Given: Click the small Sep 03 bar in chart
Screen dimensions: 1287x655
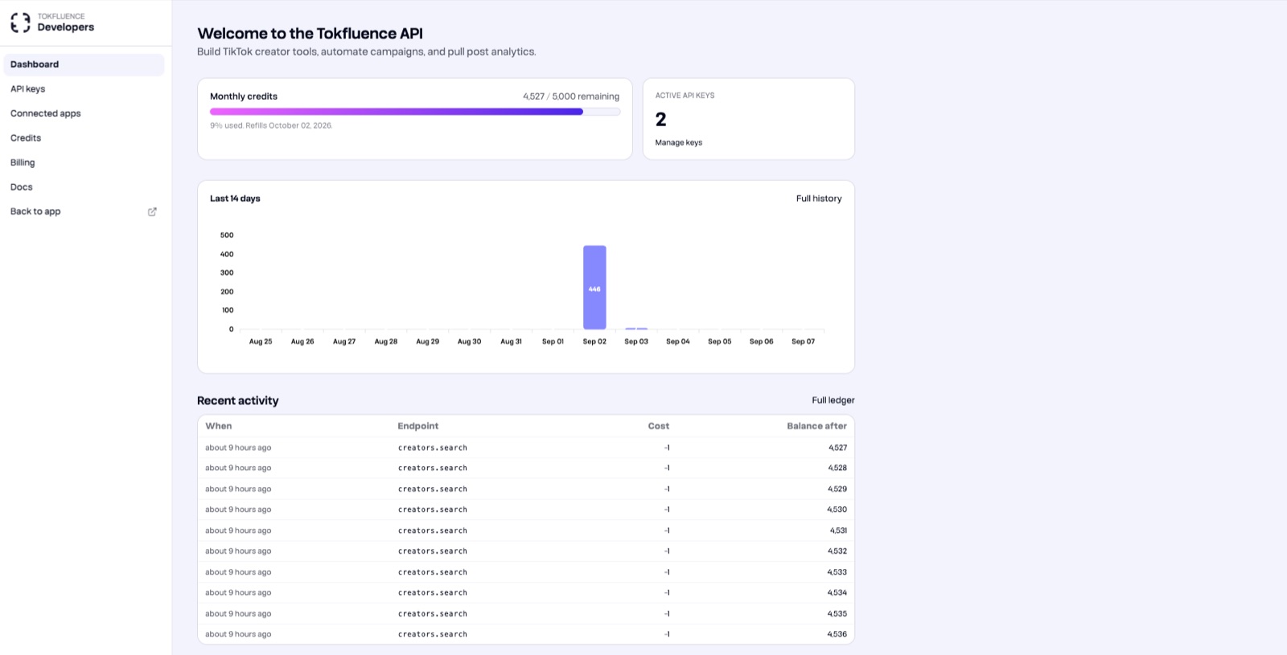Looking at the screenshot, I should click(636, 329).
